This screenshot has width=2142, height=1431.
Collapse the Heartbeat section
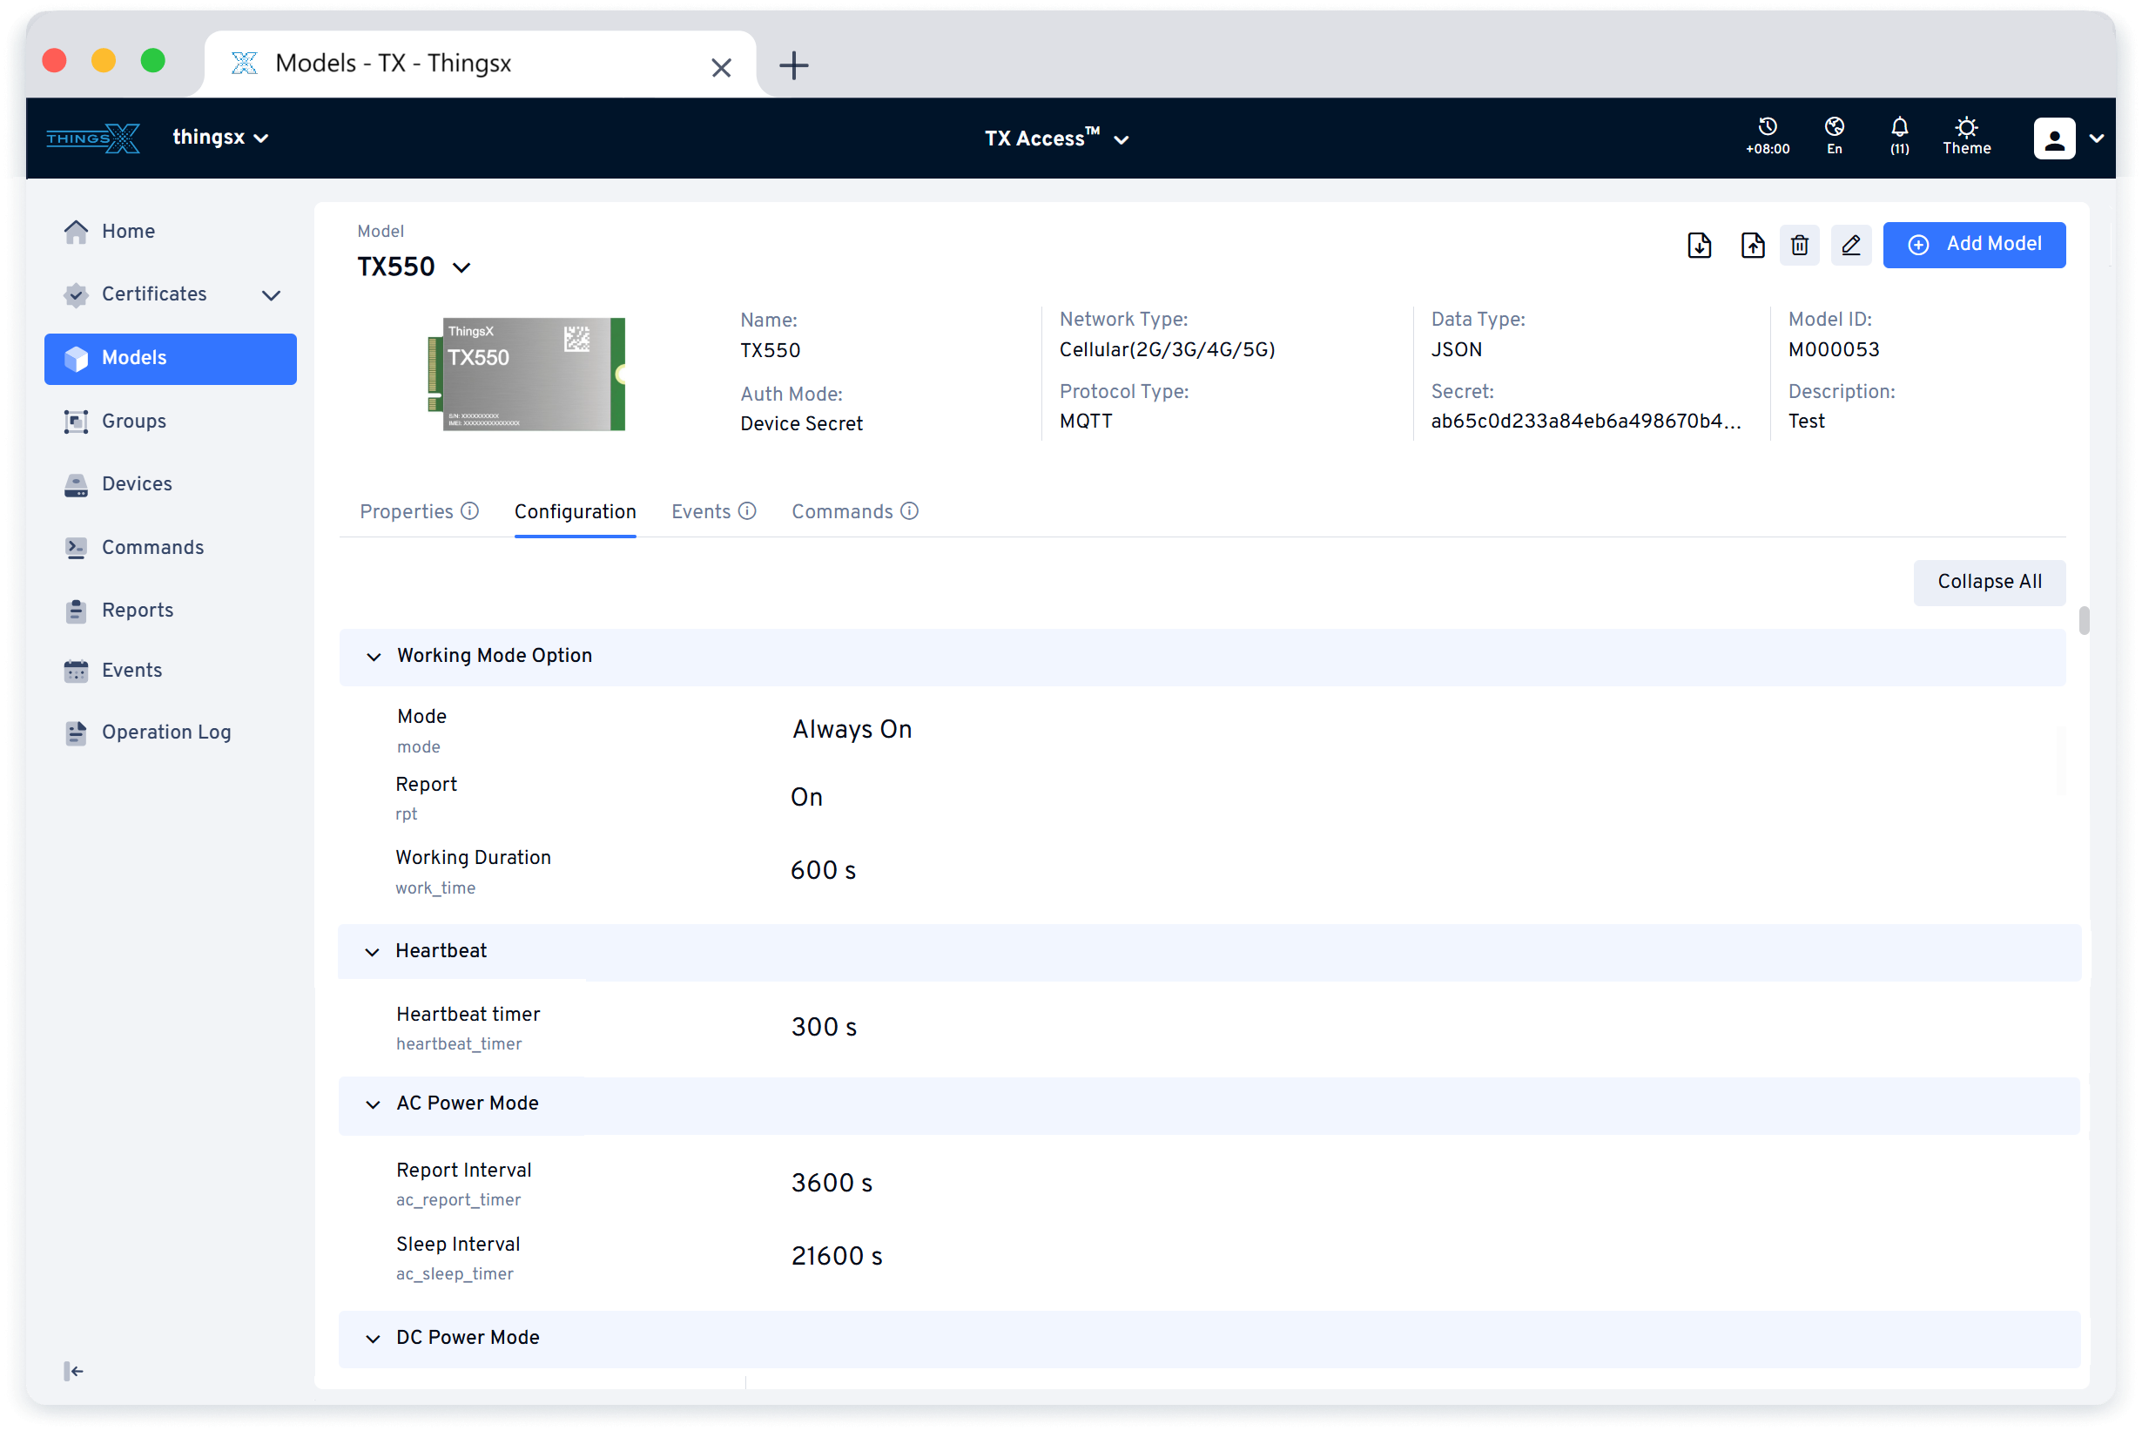pyautogui.click(x=371, y=951)
